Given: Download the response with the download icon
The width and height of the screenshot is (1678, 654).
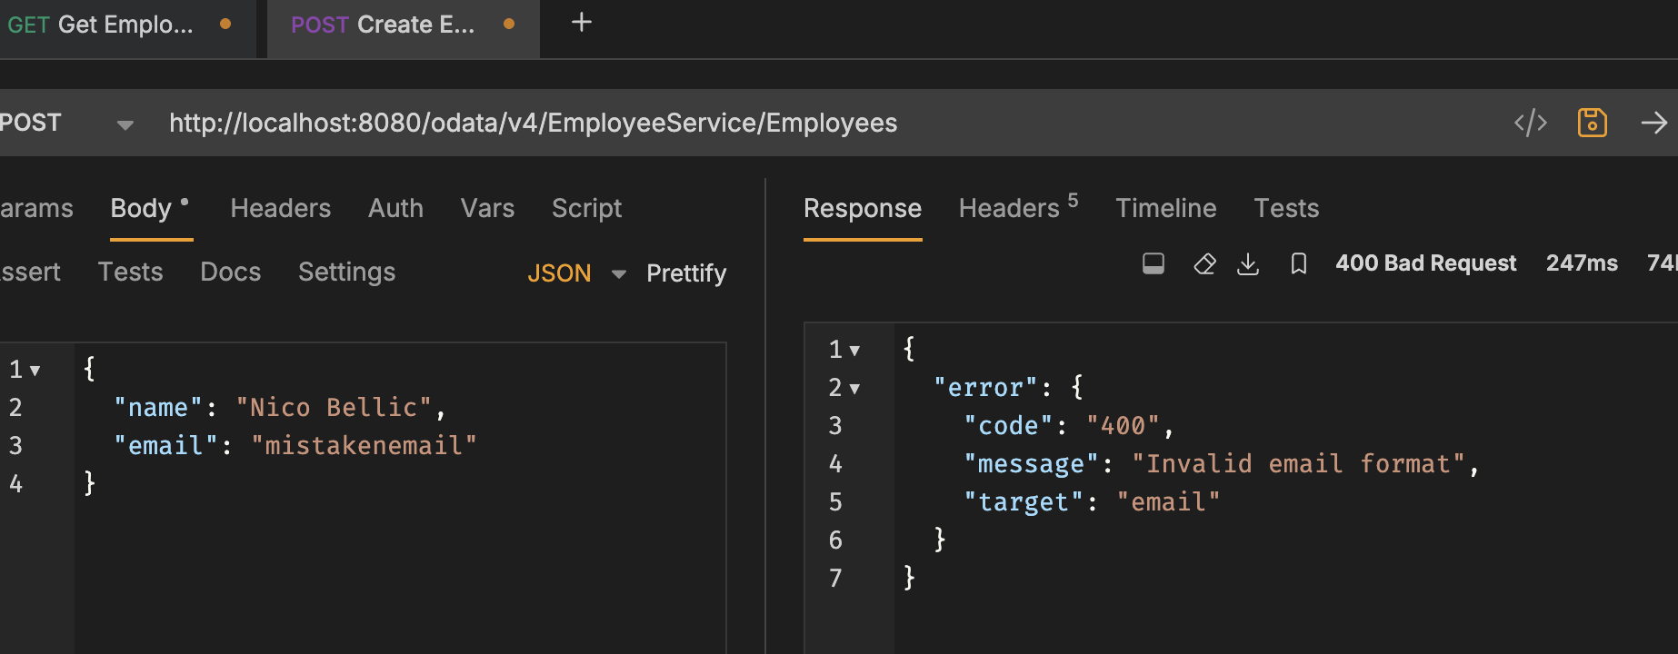Looking at the screenshot, I should pyautogui.click(x=1248, y=263).
